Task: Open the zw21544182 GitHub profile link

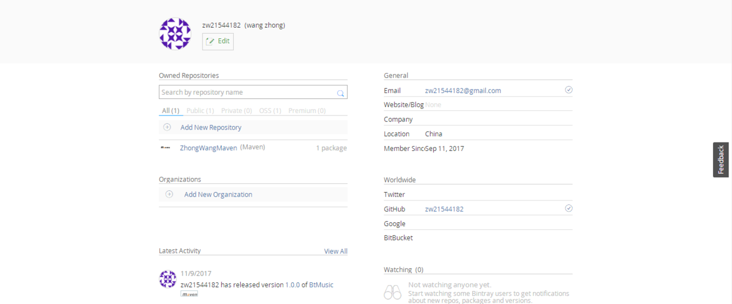Action: click(444, 209)
